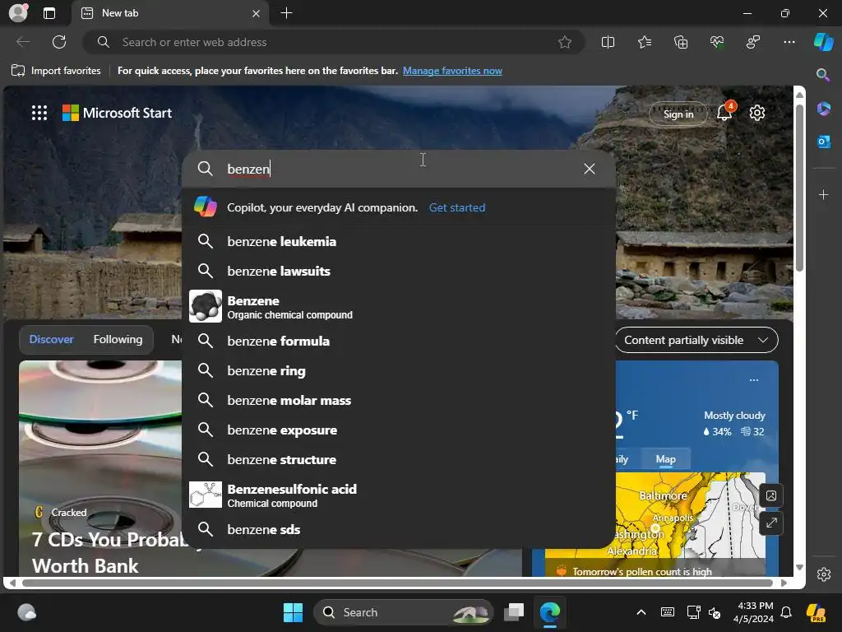This screenshot has height=632, width=842.
Task: Close the New tab tab
Action: click(x=257, y=13)
